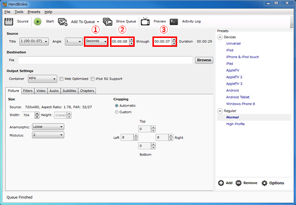Click the Preview television icon
The height and width of the screenshot is (205, 296).
point(145,21)
